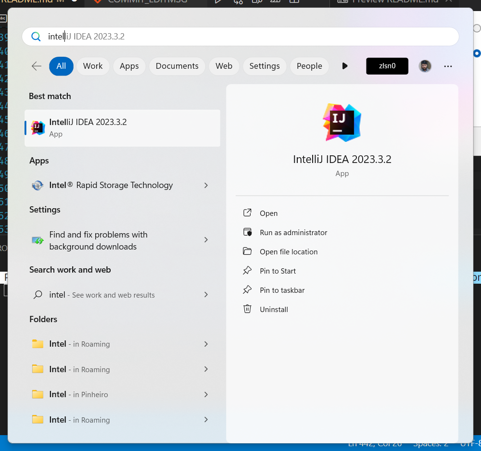Click Run as administrator
The width and height of the screenshot is (481, 451).
point(293,232)
